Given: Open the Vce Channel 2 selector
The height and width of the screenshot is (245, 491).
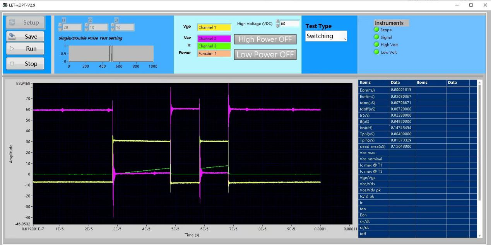Looking at the screenshot, I should (214, 39).
